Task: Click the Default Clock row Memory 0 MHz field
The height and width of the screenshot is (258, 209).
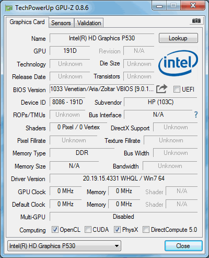Action: coord(124,204)
